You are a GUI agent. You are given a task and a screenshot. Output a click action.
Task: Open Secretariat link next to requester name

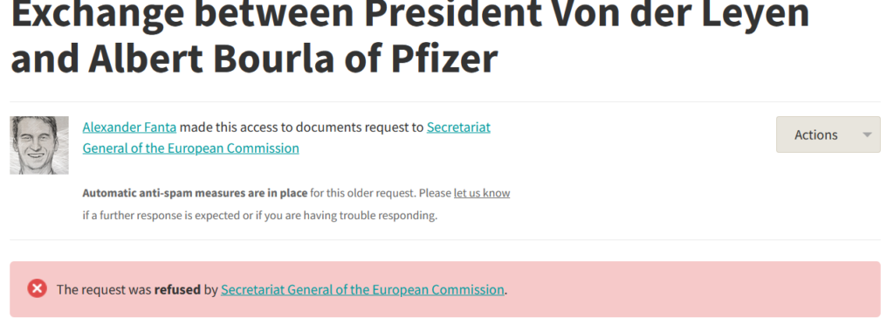(458, 128)
